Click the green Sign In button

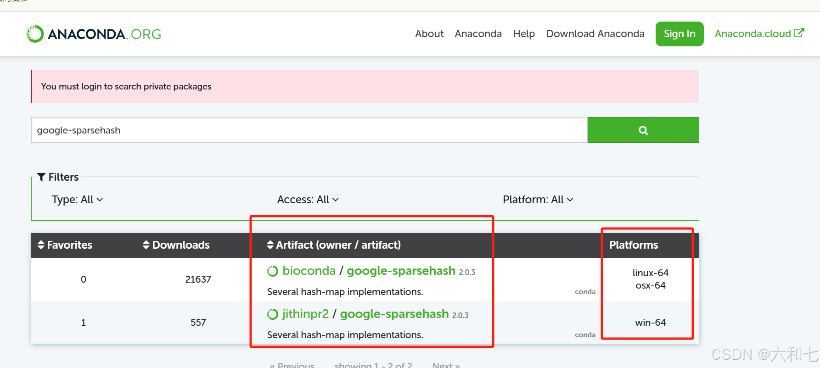(680, 34)
